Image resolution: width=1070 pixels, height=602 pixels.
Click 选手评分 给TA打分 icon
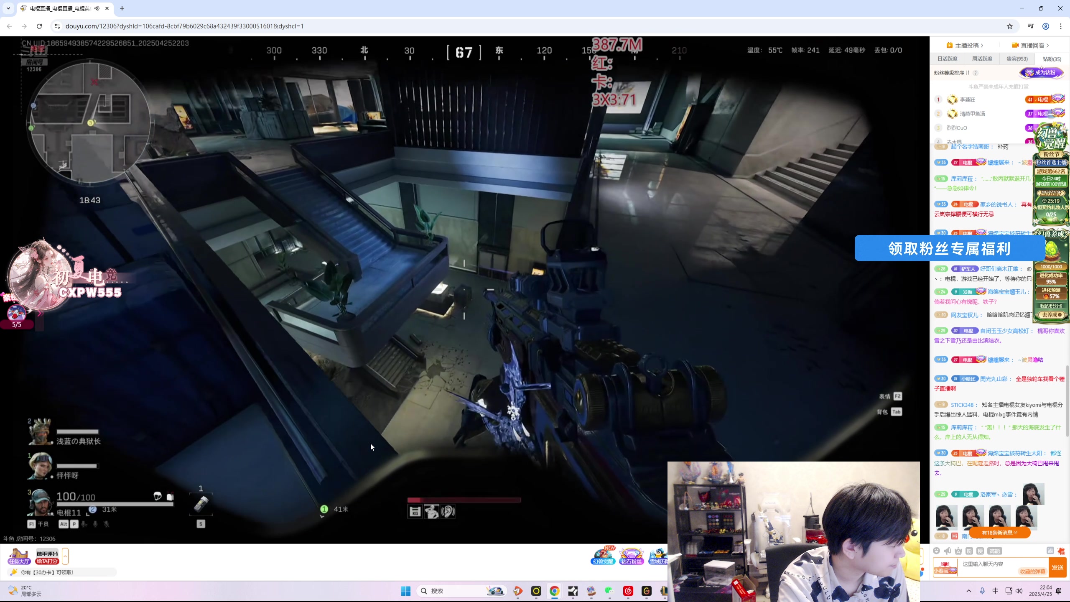47,556
